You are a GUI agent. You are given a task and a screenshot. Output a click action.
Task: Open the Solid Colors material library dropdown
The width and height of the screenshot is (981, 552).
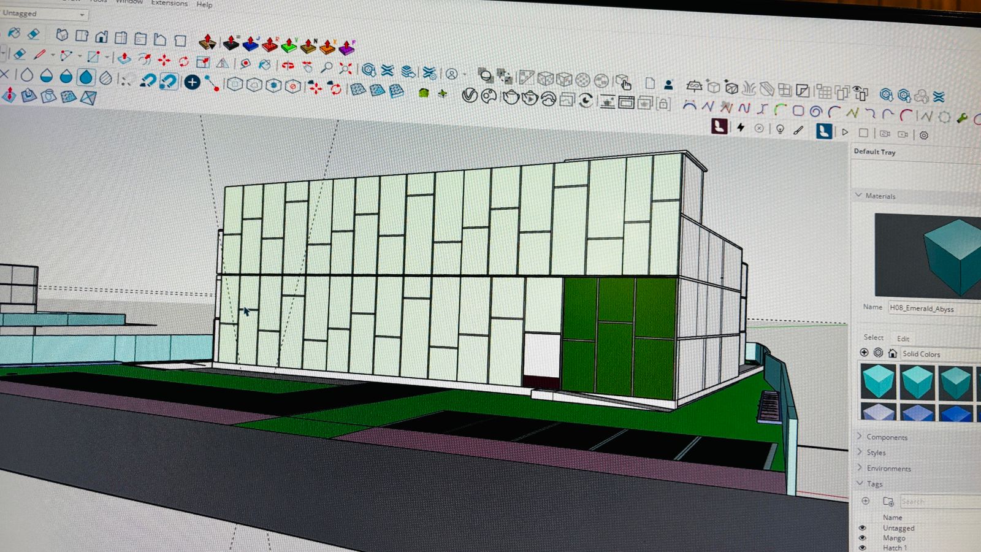[x=941, y=354]
